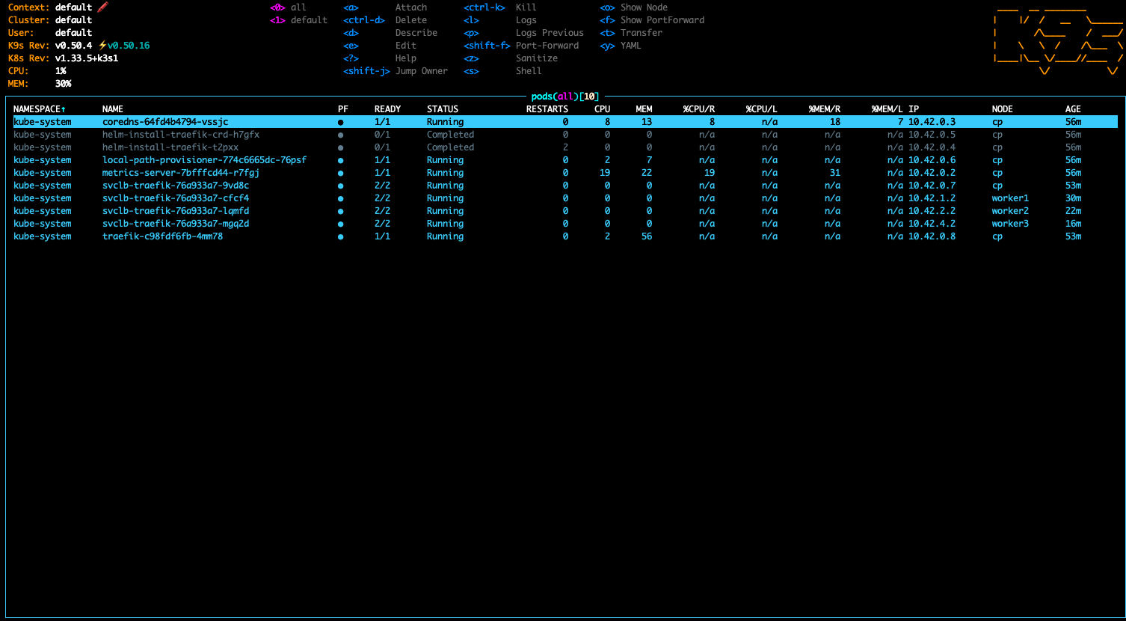Image resolution: width=1126 pixels, height=621 pixels.
Task: Click port-forward dot for coredns pod
Action: [x=341, y=122]
